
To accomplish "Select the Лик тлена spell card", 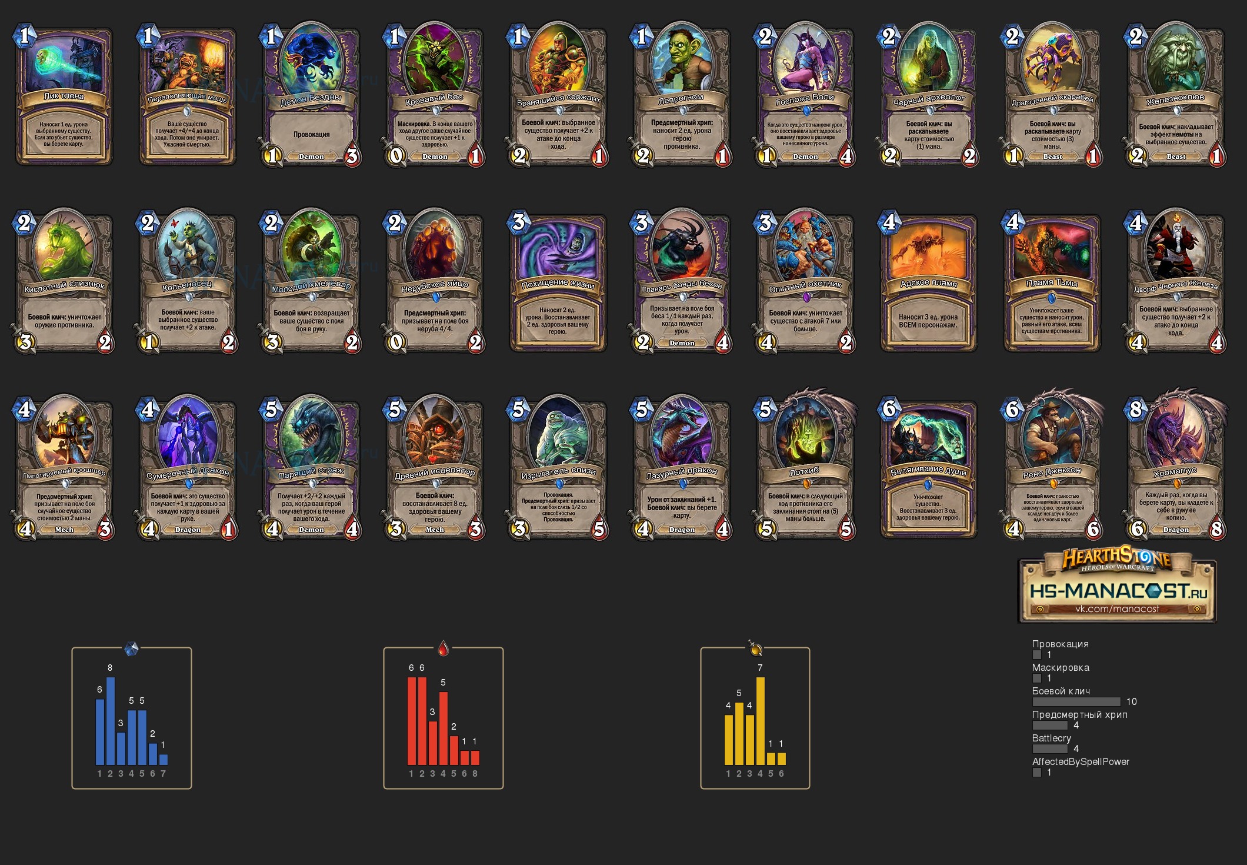I will pos(64,96).
